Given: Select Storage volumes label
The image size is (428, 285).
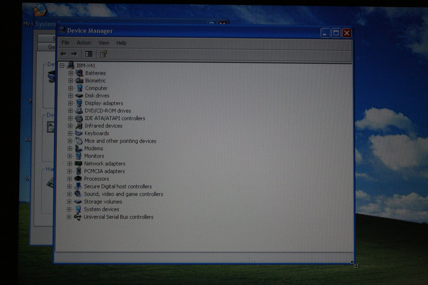Looking at the screenshot, I should 103,202.
